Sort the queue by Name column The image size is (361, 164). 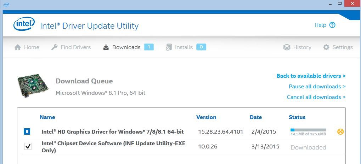47,117
